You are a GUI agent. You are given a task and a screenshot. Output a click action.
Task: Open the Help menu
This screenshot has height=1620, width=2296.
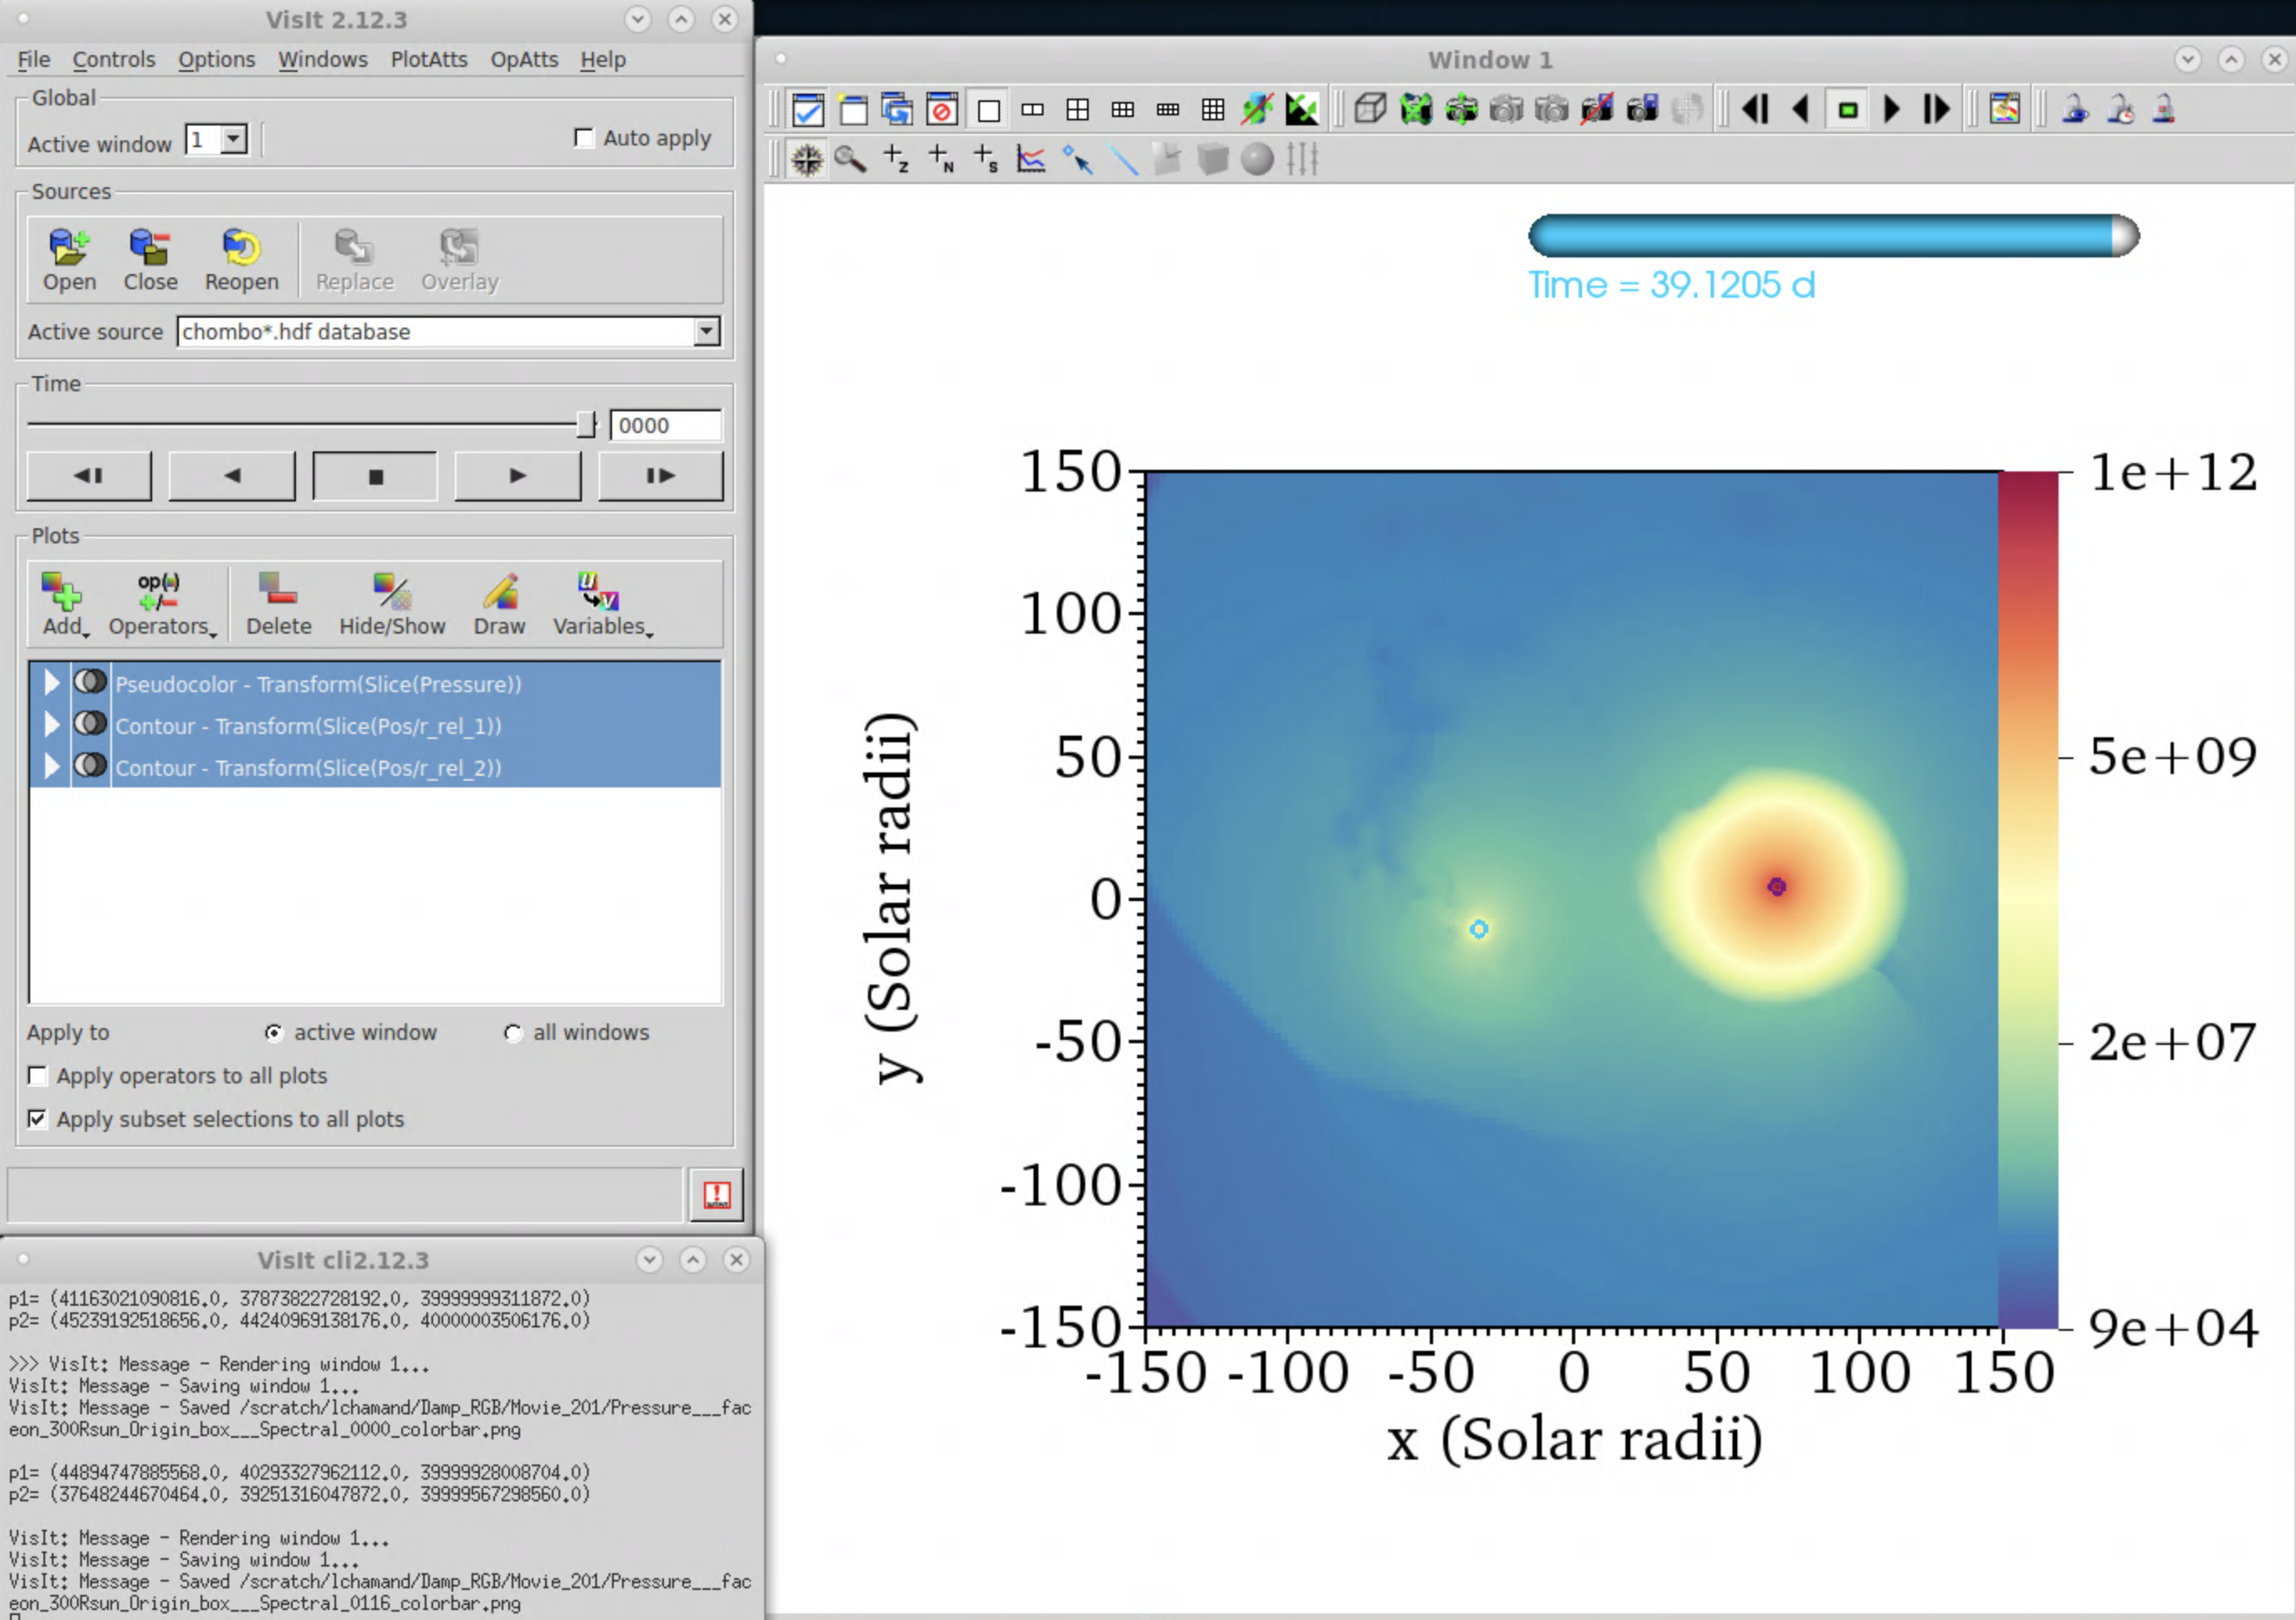coord(603,59)
